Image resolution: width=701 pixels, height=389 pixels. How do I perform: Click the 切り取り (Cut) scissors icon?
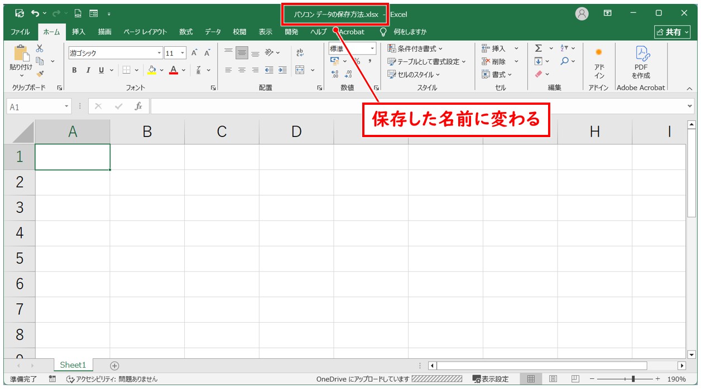click(39, 48)
